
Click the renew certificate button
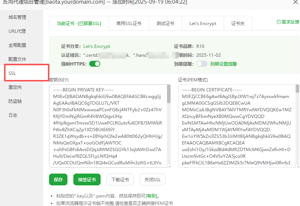click(x=87, y=180)
